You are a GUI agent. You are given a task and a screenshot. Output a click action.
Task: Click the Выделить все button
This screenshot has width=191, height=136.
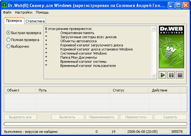pos(20,117)
